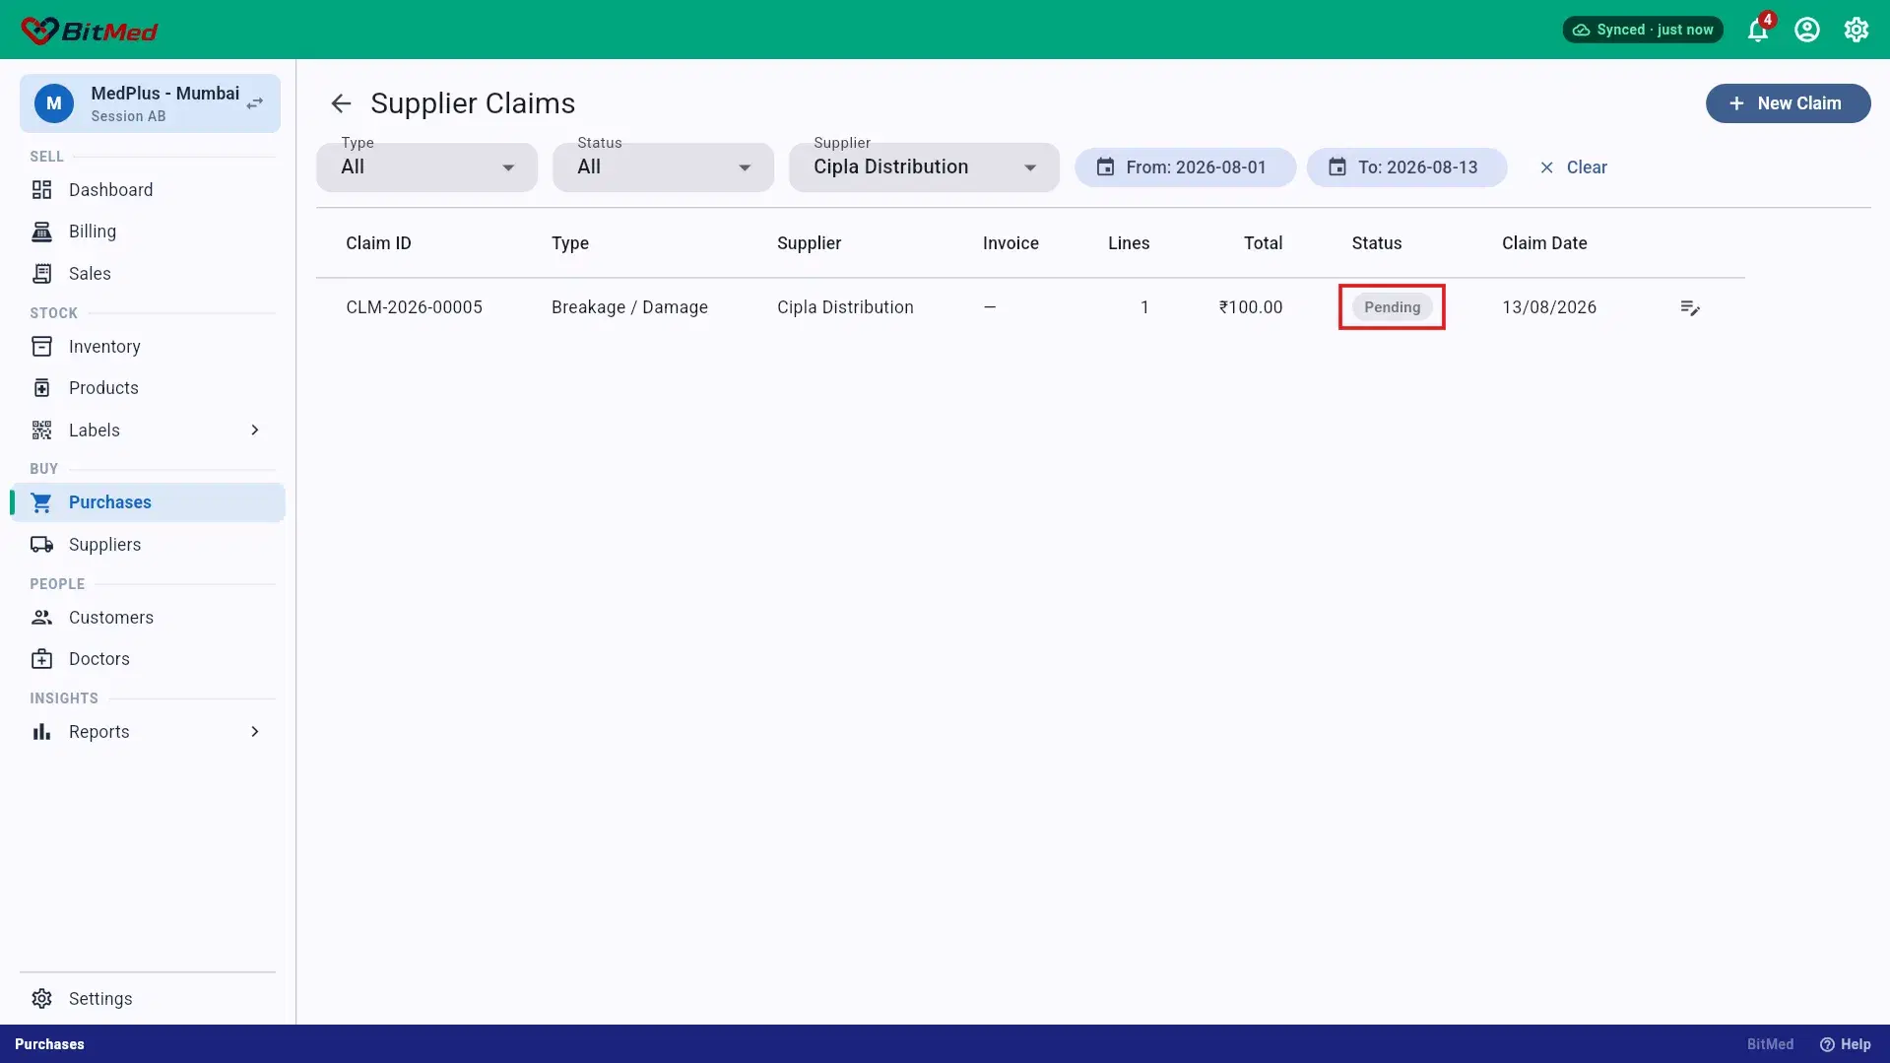Click the Supplier column header
This screenshot has width=1890, height=1063.
[x=809, y=243]
